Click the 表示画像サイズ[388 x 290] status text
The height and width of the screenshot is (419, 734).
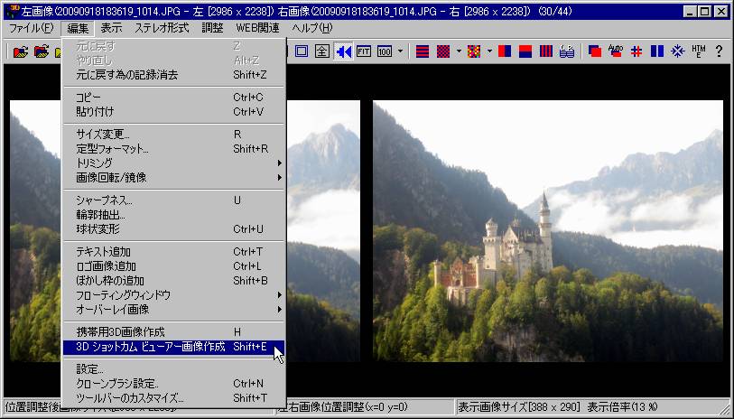coord(519,406)
